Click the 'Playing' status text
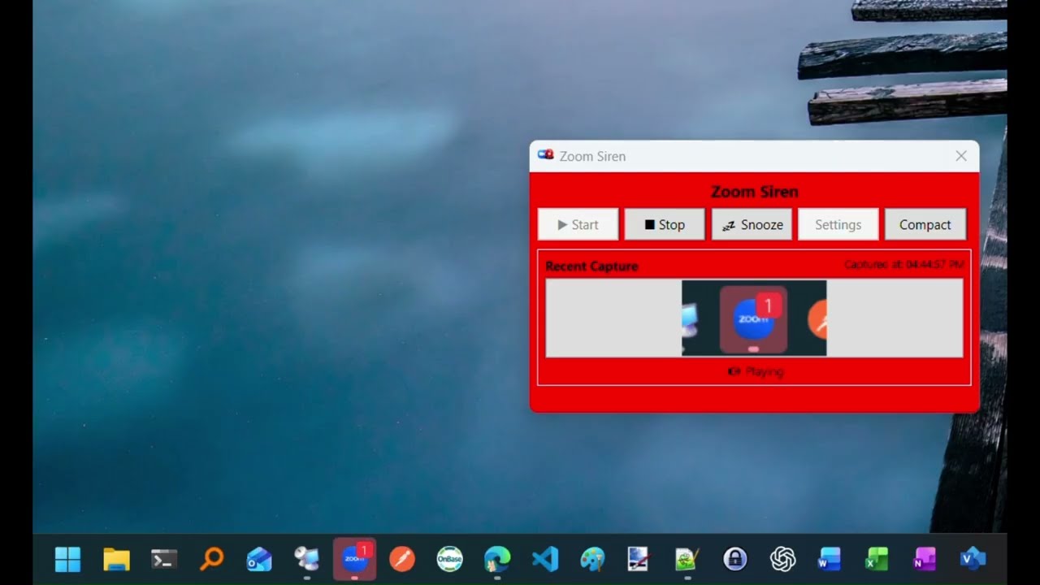The width and height of the screenshot is (1040, 585). click(765, 371)
